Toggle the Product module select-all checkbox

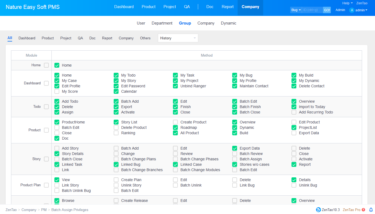46,130
